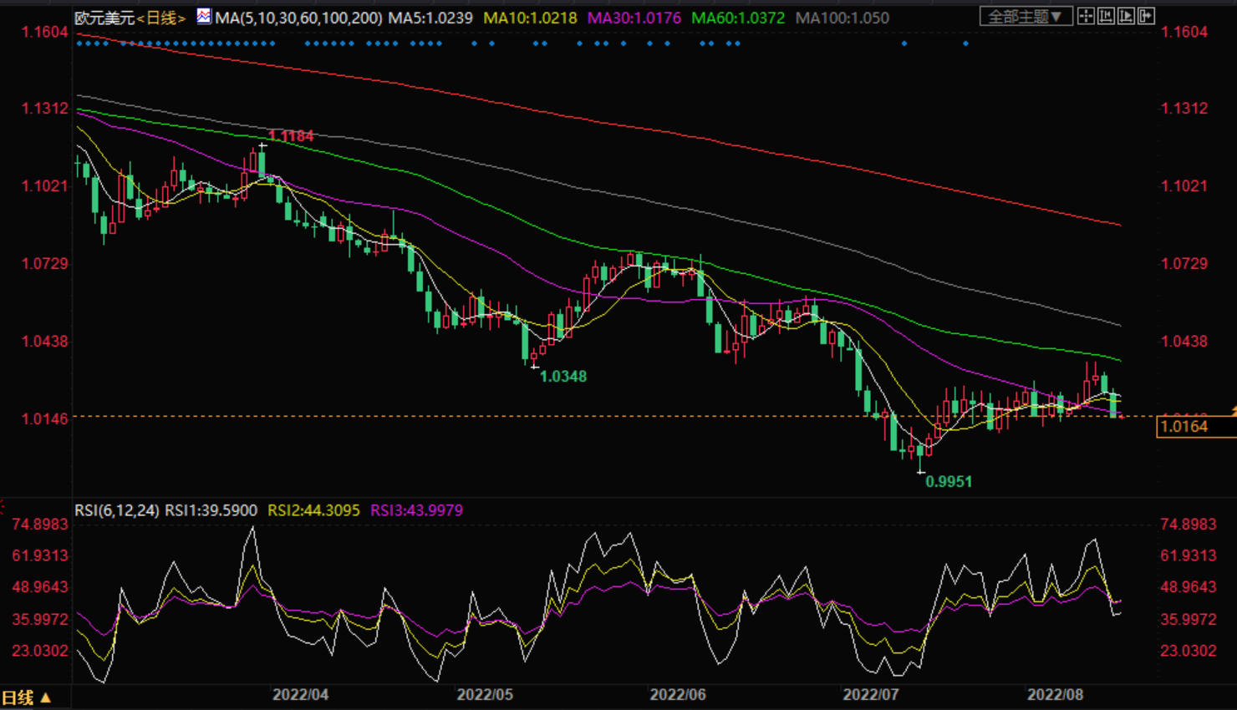The height and width of the screenshot is (710, 1237).
Task: Expand the 日线 ▲ selector at the bottom
Action: pos(26,697)
